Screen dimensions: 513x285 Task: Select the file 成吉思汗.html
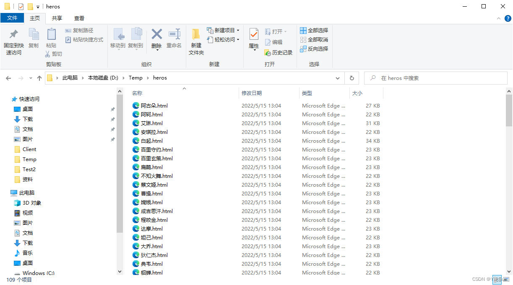click(157, 211)
